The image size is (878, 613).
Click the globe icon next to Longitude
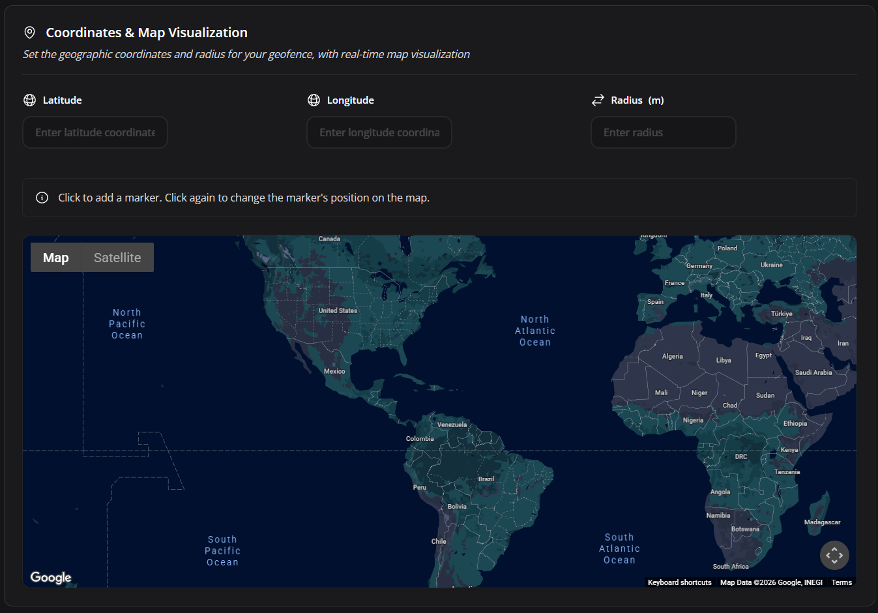314,100
